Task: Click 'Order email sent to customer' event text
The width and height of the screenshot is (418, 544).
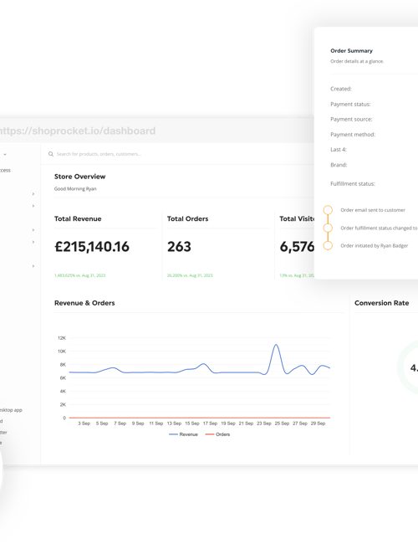Action: pyautogui.click(x=373, y=210)
